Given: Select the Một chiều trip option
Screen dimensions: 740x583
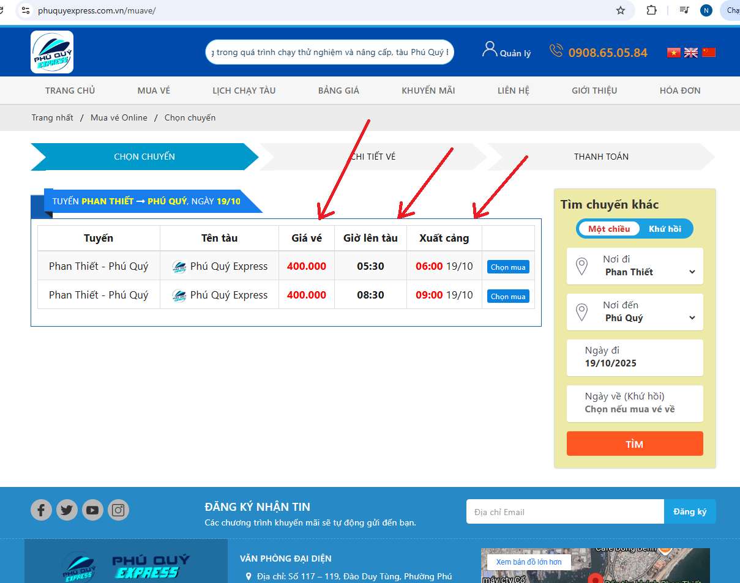Looking at the screenshot, I should pyautogui.click(x=609, y=229).
